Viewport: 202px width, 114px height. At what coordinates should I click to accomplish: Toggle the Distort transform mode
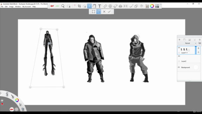(98, 12)
